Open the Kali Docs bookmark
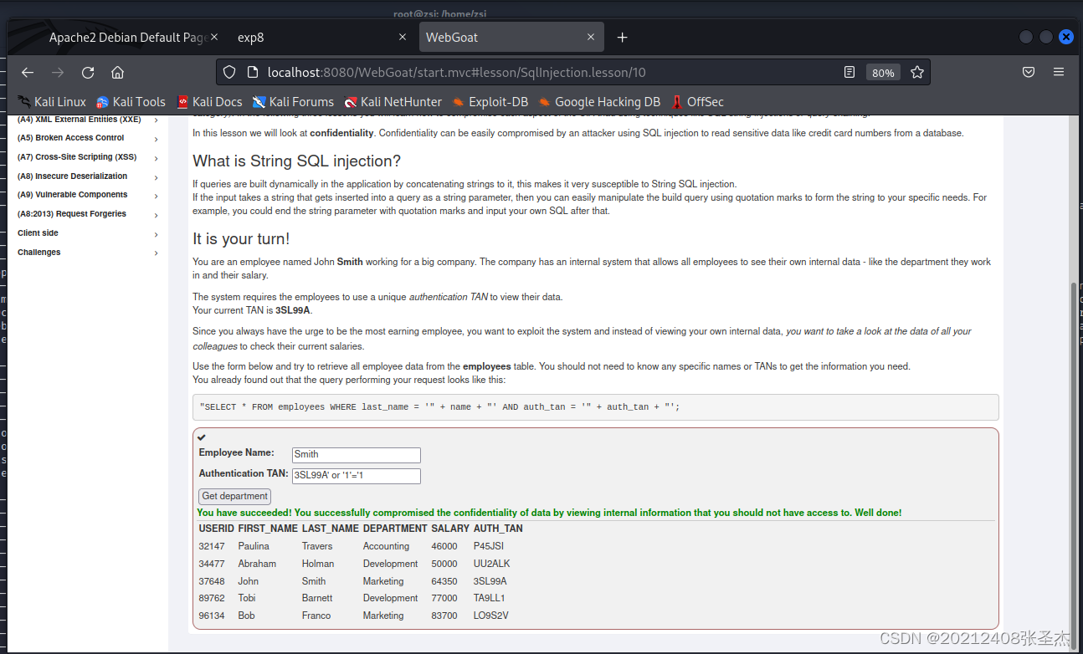 tap(209, 102)
